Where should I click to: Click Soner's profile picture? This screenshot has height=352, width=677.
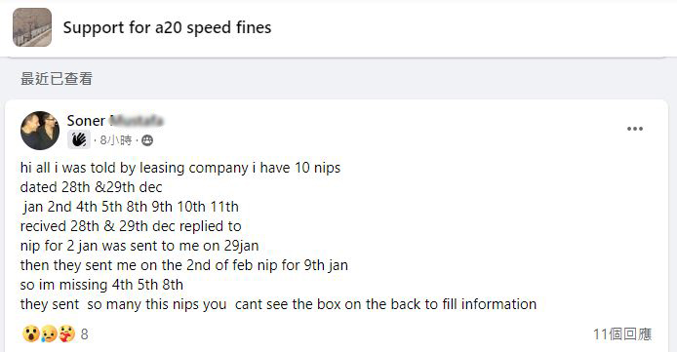pyautogui.click(x=40, y=131)
